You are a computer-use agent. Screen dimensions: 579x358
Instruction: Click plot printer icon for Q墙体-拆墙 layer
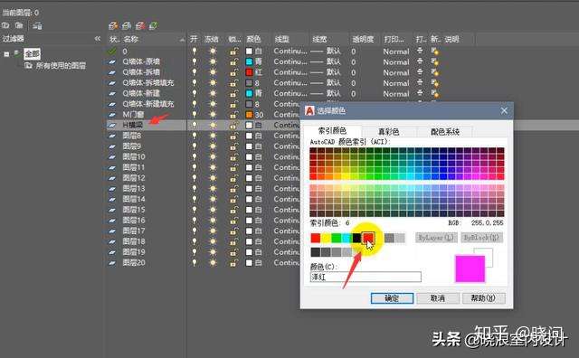coord(420,72)
